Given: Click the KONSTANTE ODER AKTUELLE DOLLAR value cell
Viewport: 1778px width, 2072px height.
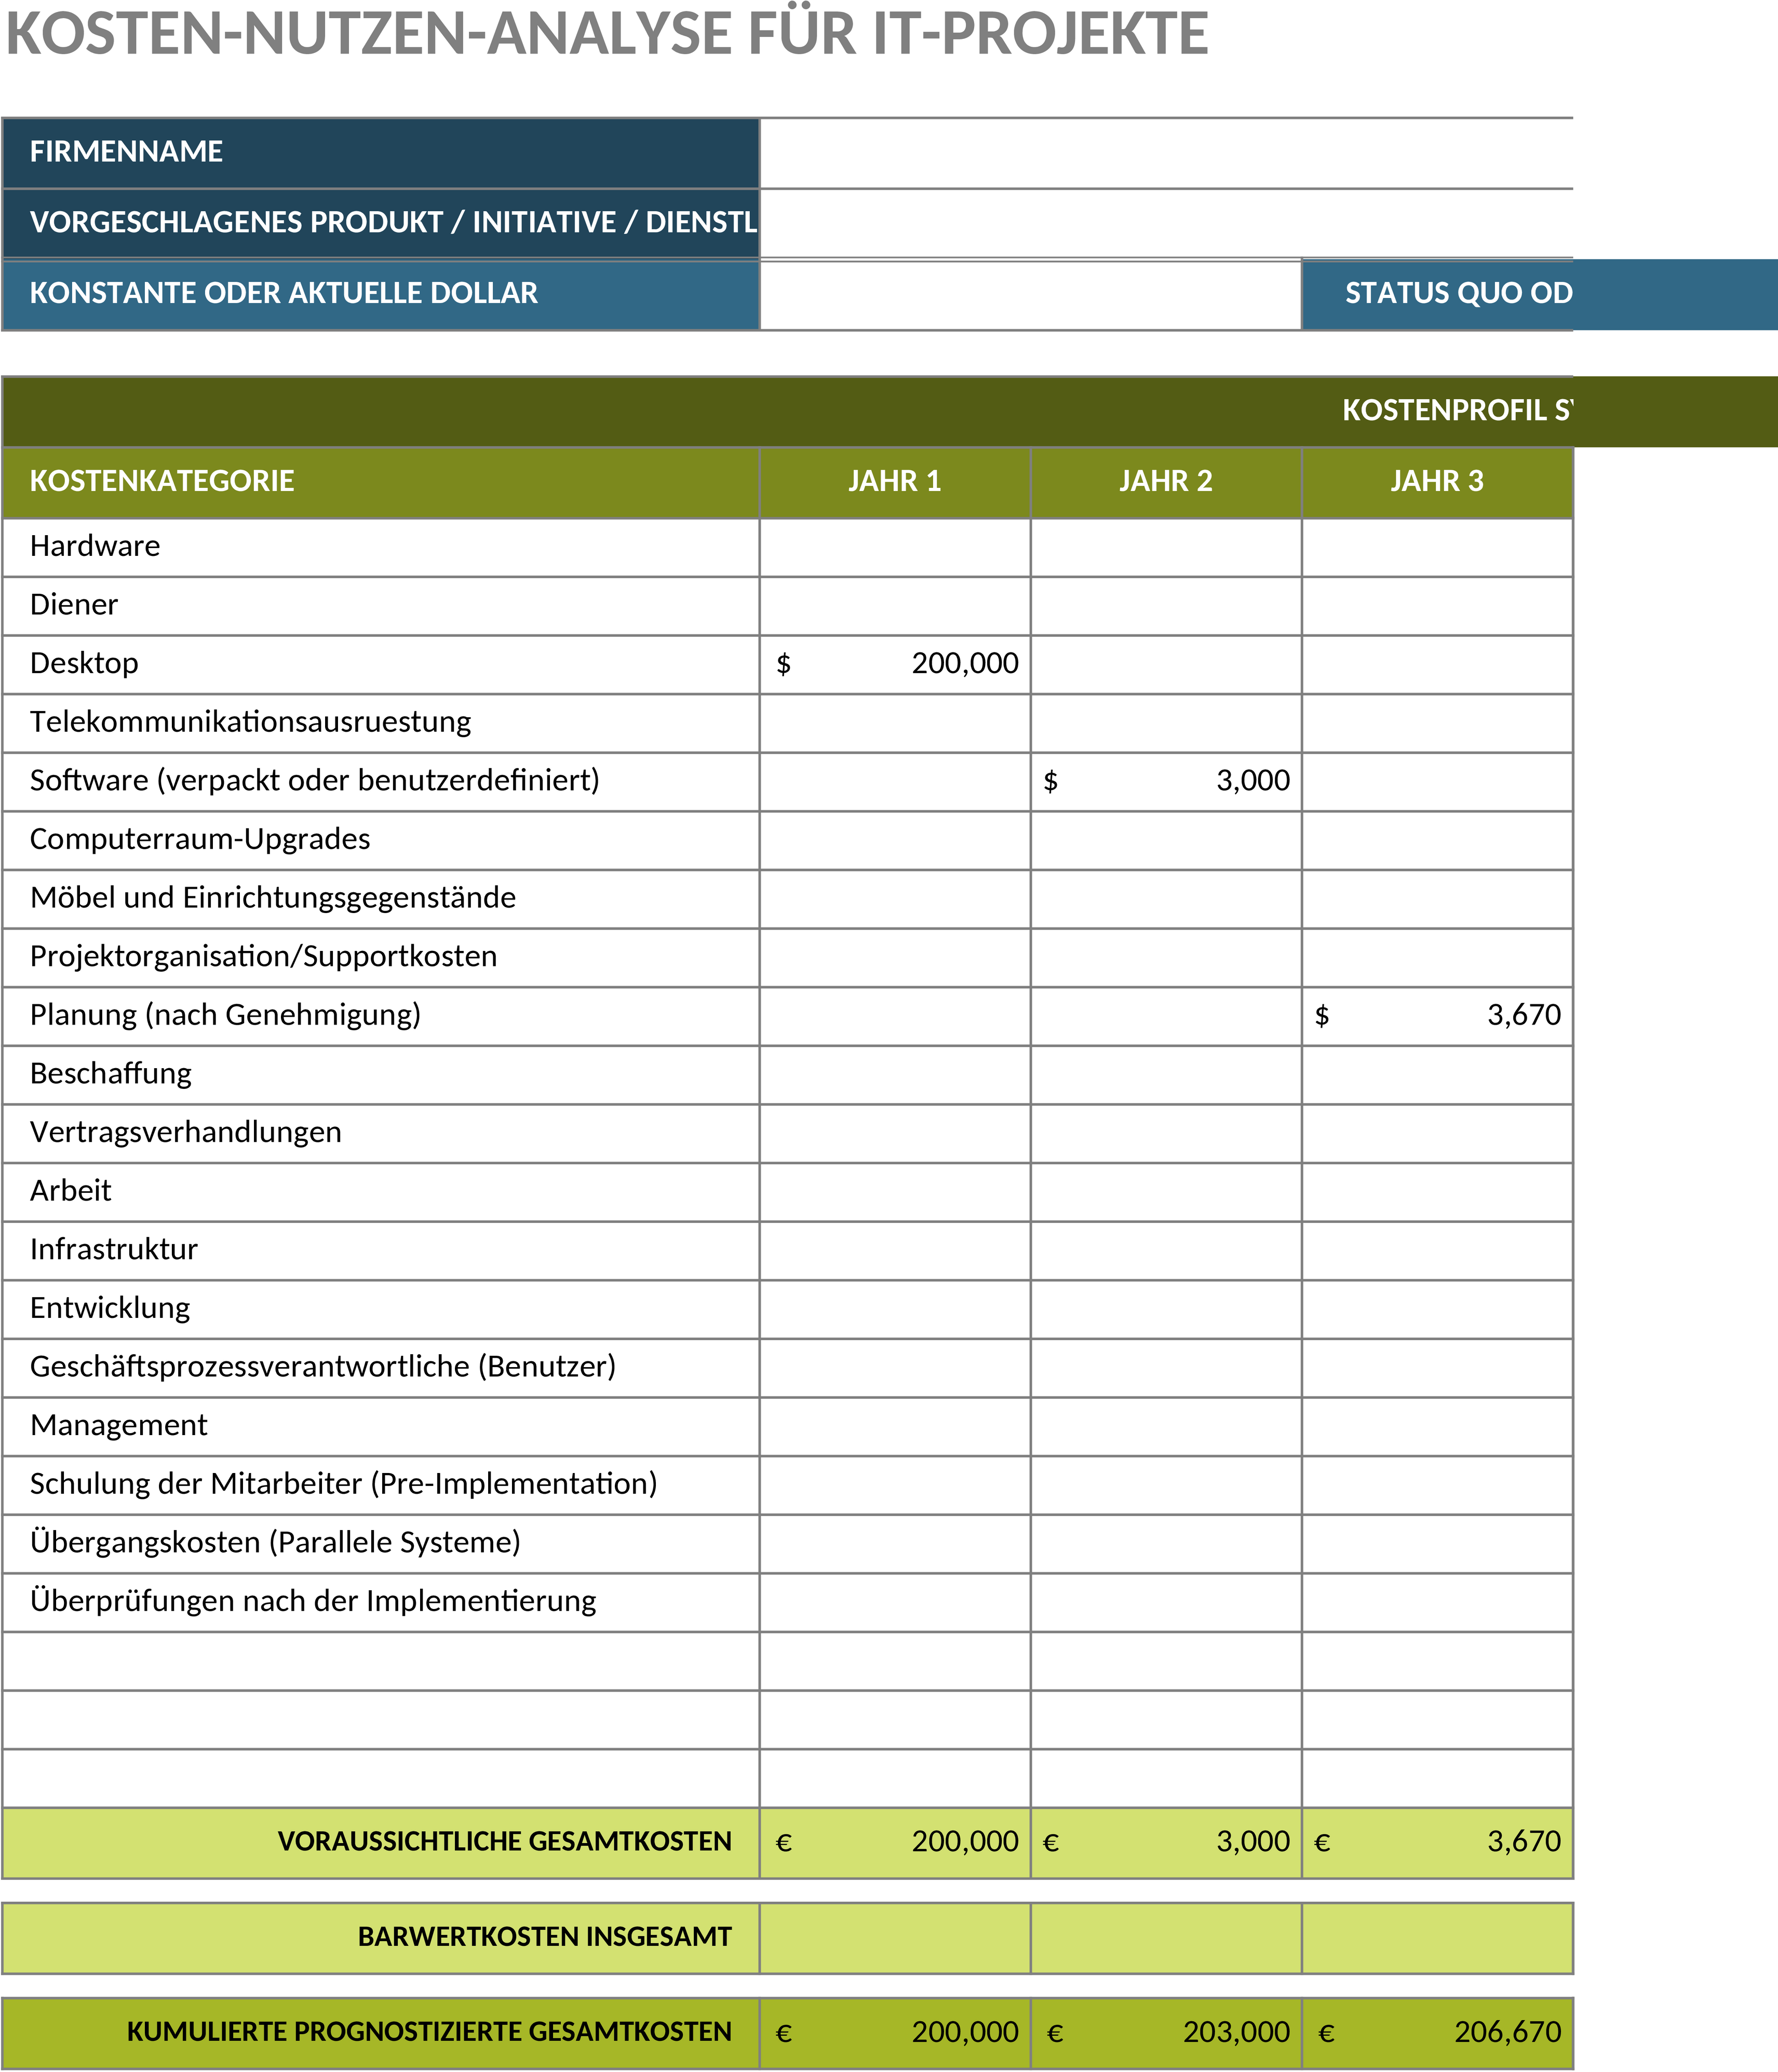Looking at the screenshot, I should (x=1031, y=294).
